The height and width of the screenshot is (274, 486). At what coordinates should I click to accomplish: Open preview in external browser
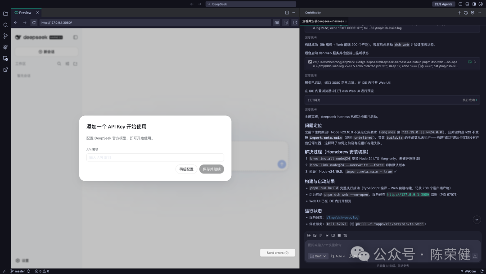(295, 23)
